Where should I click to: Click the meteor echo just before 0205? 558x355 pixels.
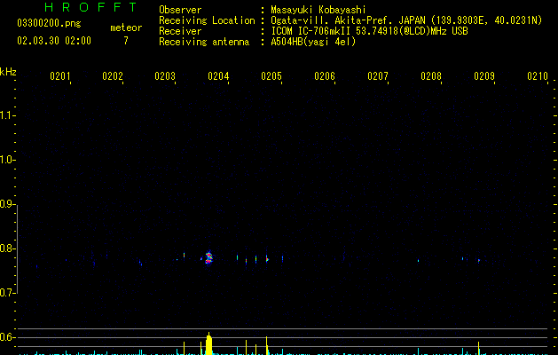point(267,259)
